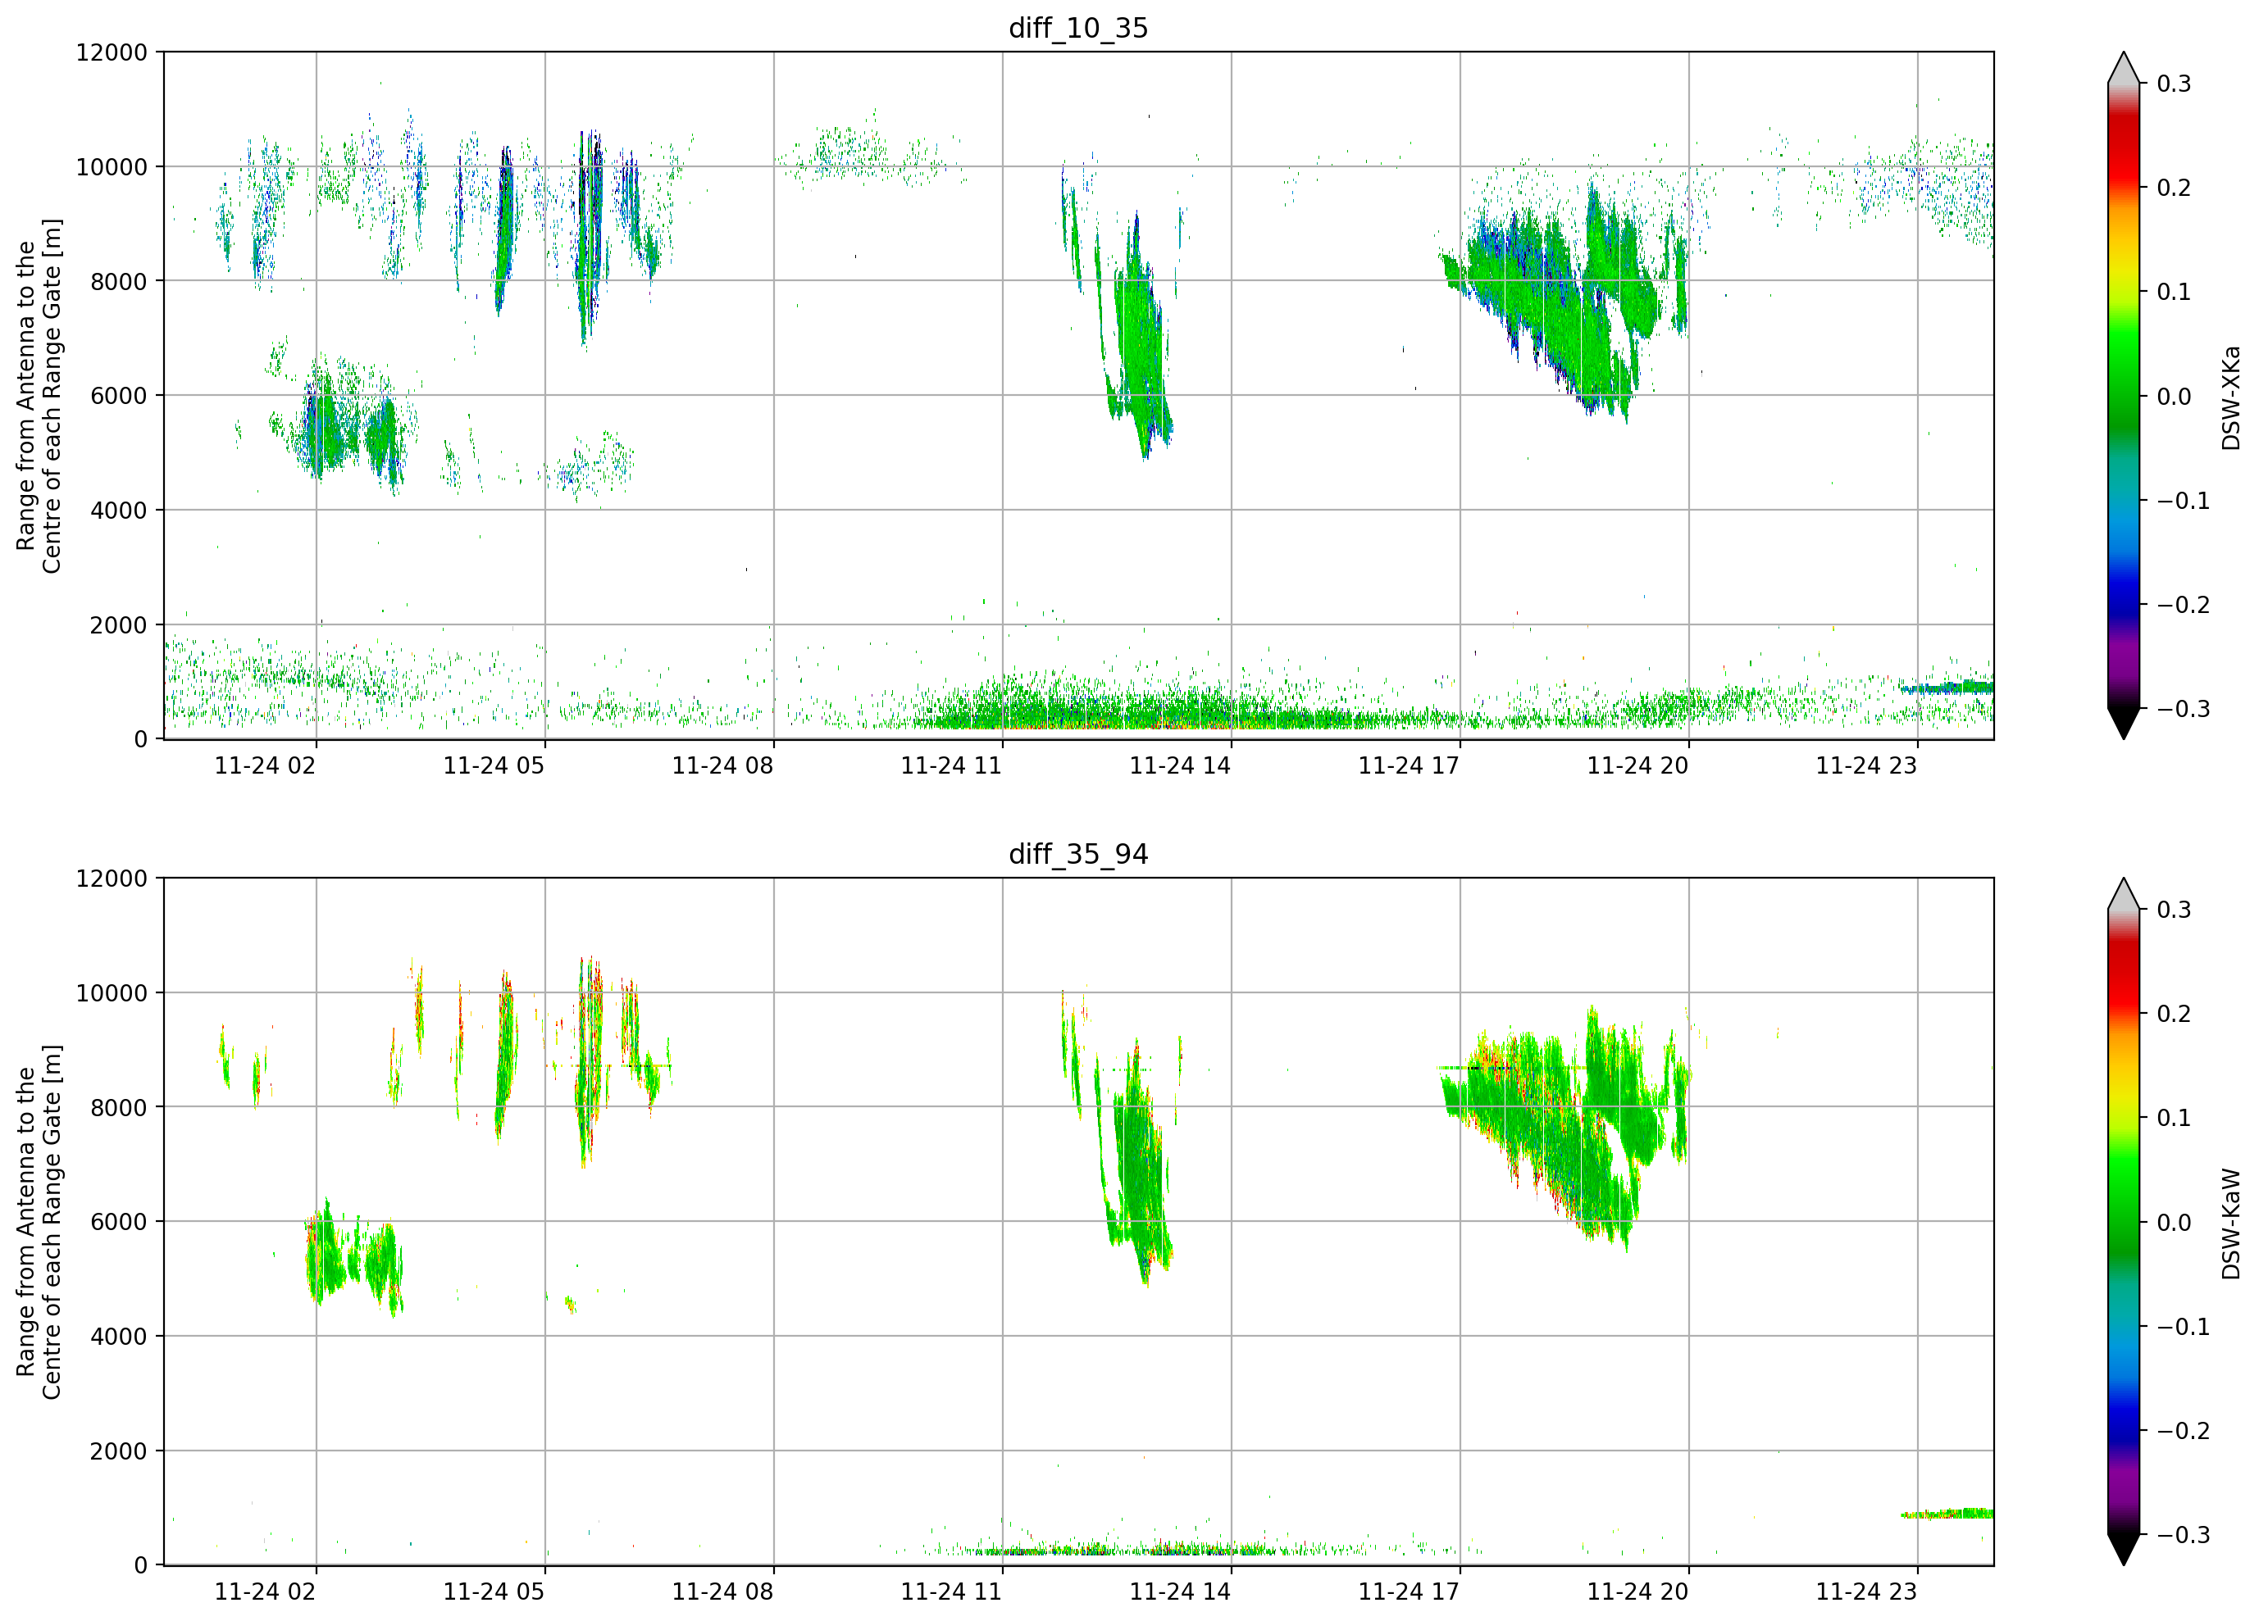Click '11-24 23' time label under diff_35_94
This screenshot has height=1621, width=2259.
click(1866, 1592)
